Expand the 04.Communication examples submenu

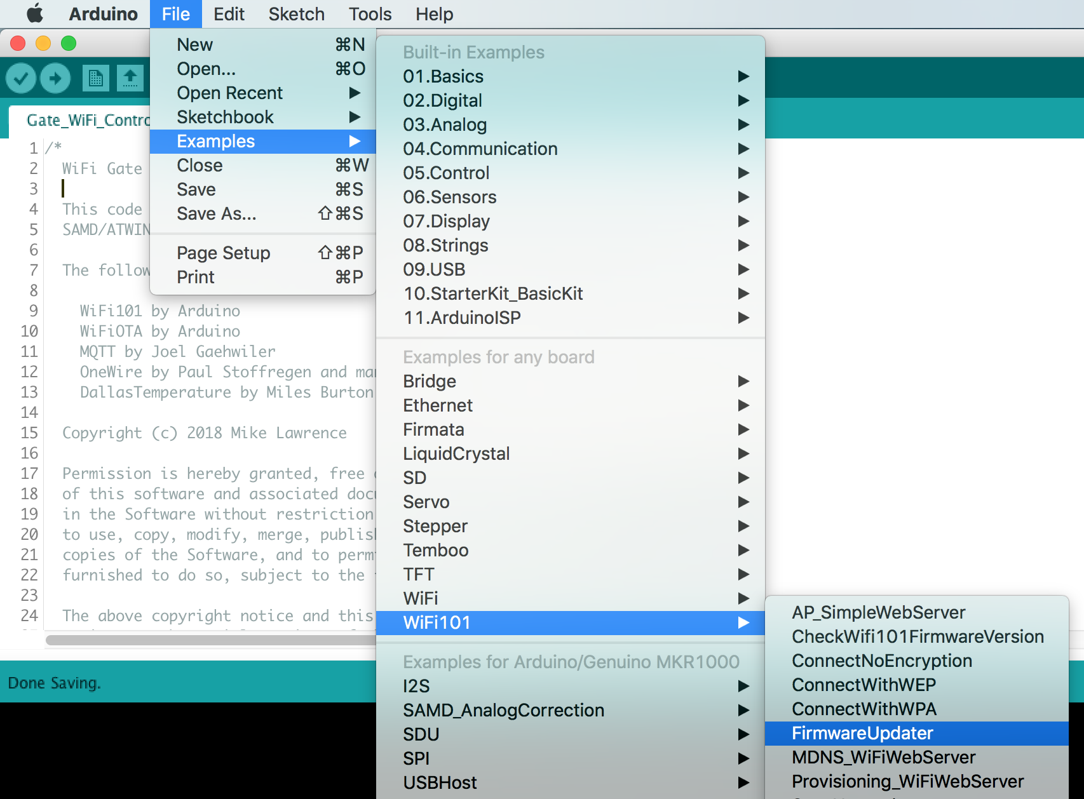(571, 149)
